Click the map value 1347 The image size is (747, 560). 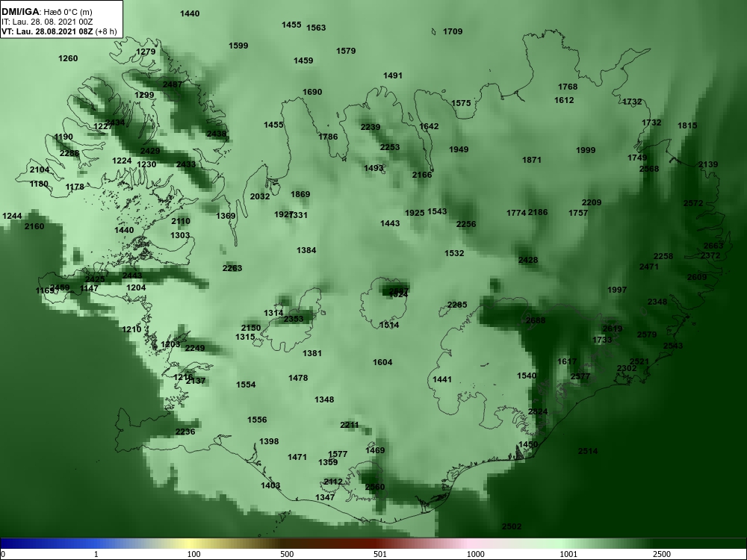point(325,497)
